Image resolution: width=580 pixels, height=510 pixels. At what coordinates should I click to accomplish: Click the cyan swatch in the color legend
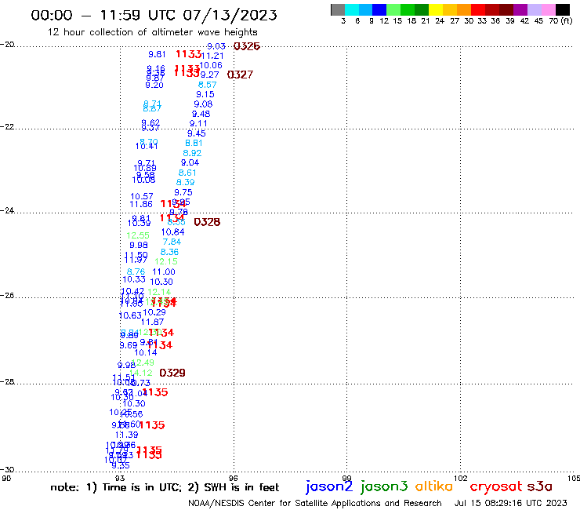[x=352, y=9]
